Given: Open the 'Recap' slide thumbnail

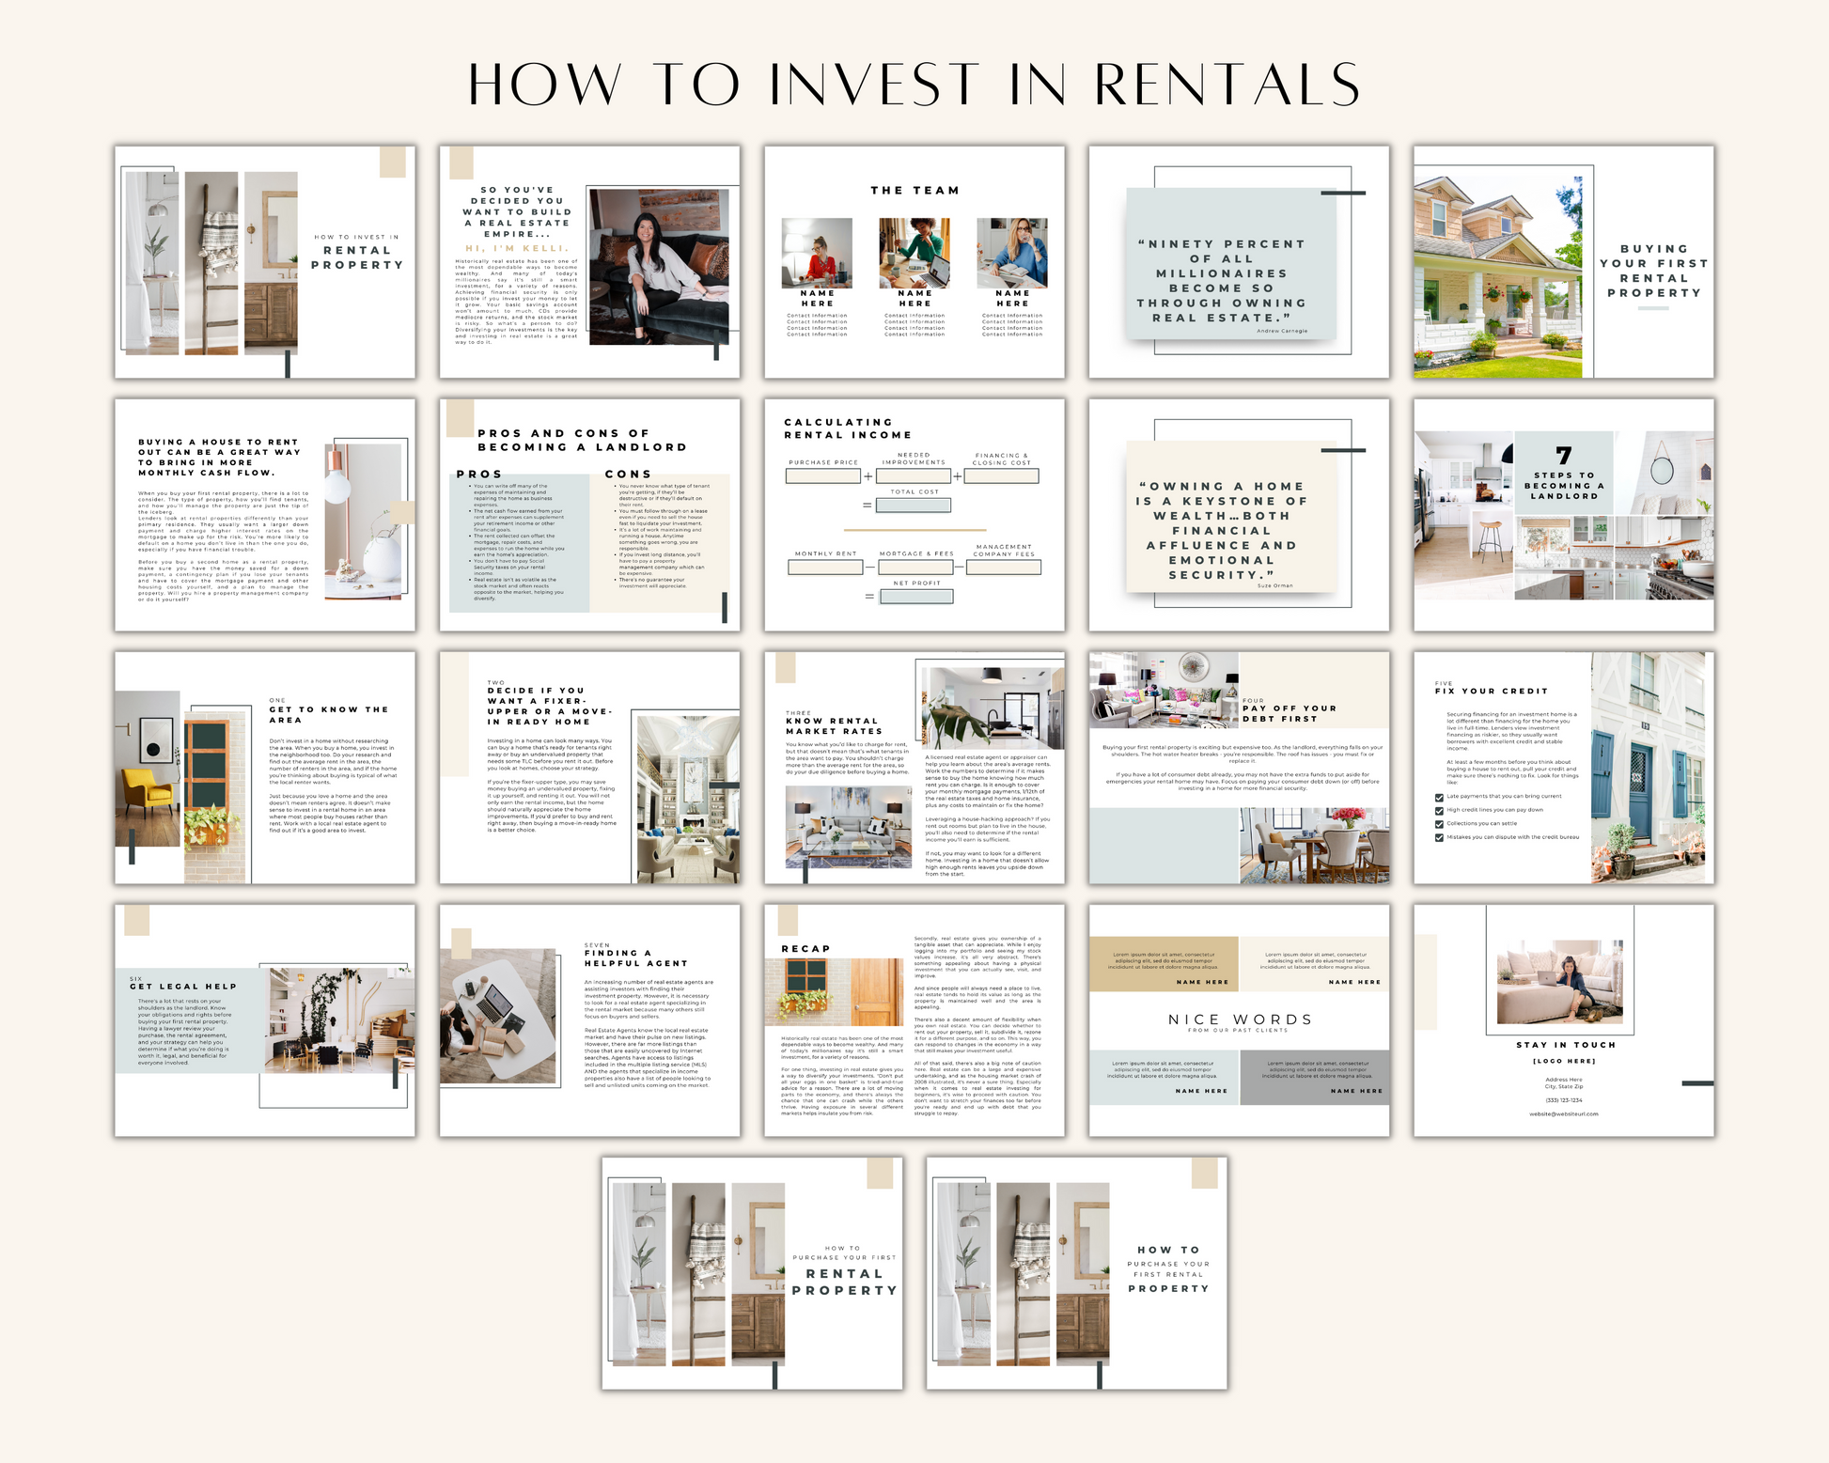Looking at the screenshot, I should pos(914,1020).
